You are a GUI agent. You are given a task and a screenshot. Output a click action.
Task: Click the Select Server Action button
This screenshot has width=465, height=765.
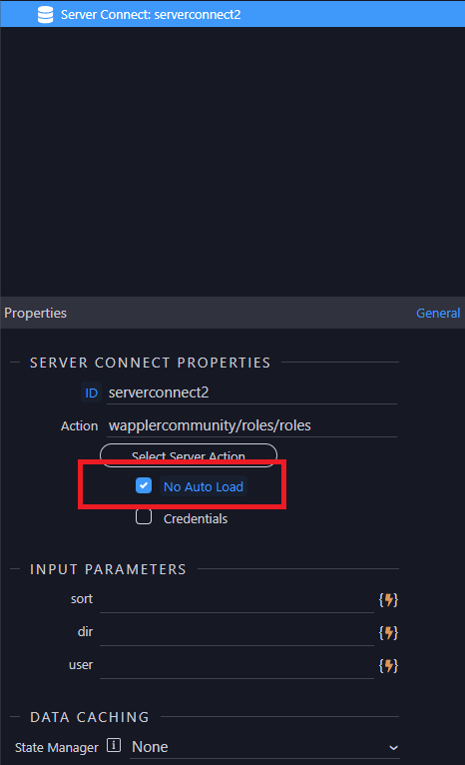(x=189, y=455)
